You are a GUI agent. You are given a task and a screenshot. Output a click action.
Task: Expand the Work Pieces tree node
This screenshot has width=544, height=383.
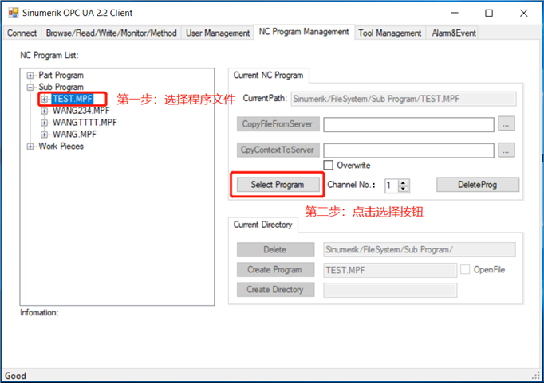(x=30, y=147)
